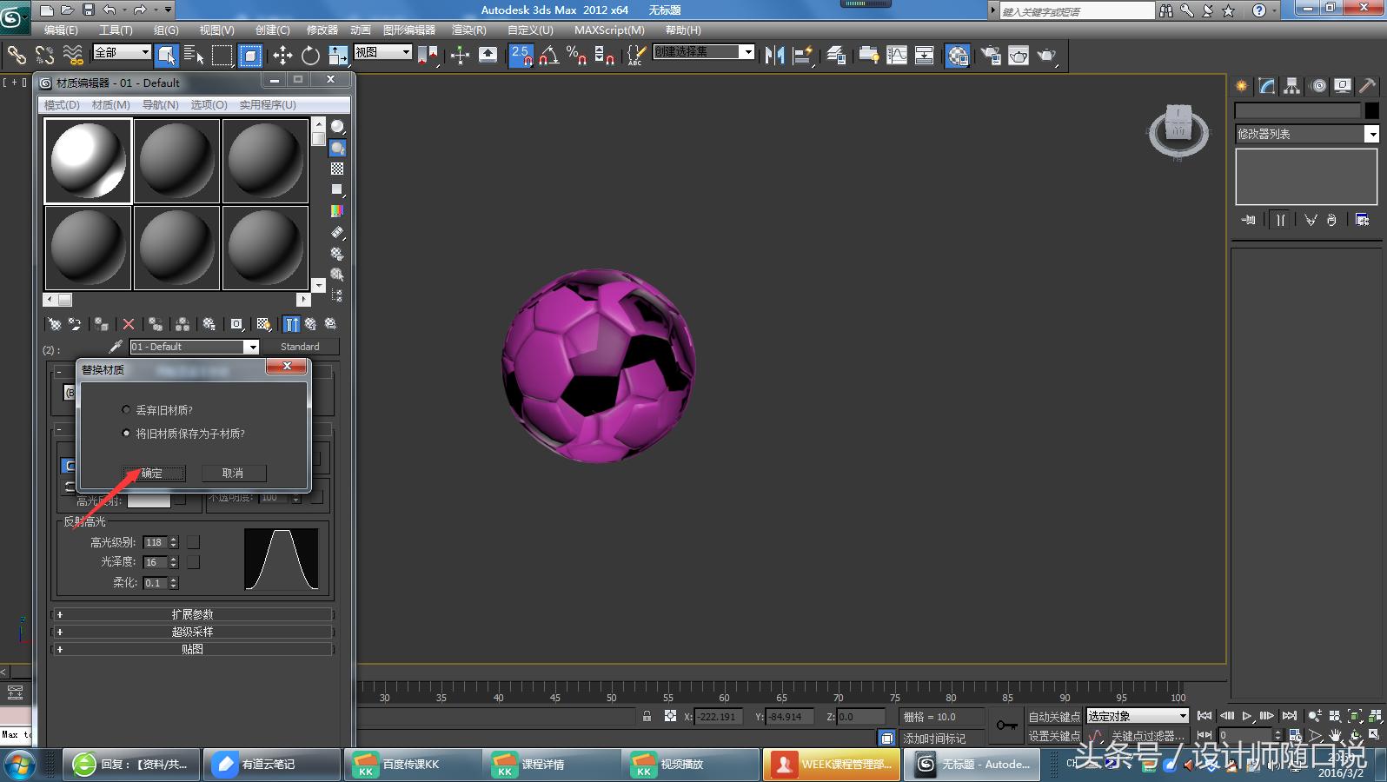Expand the 扩展参数 rollout

coord(192,614)
